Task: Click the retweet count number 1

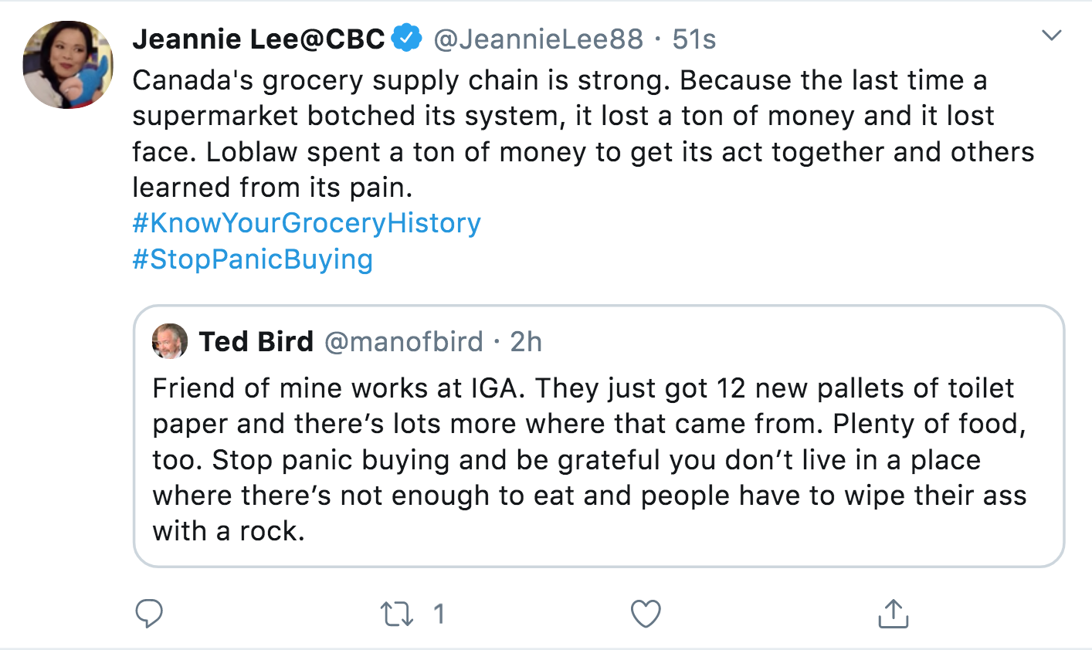Action: [x=439, y=614]
